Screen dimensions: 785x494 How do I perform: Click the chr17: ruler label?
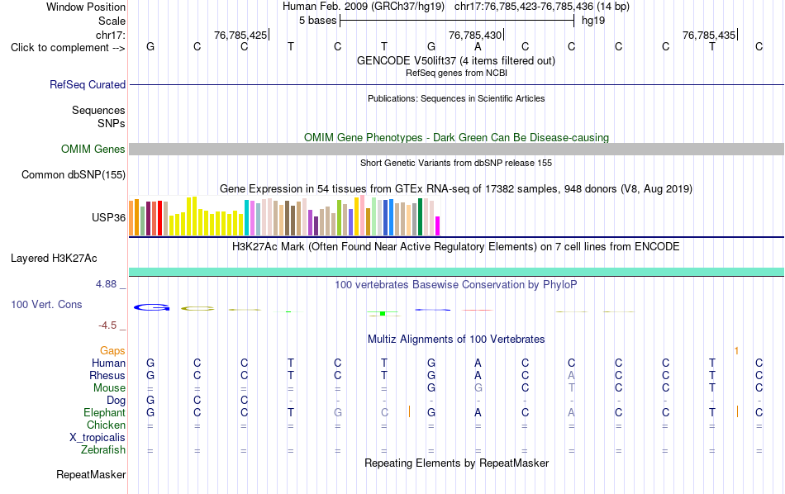111,35
